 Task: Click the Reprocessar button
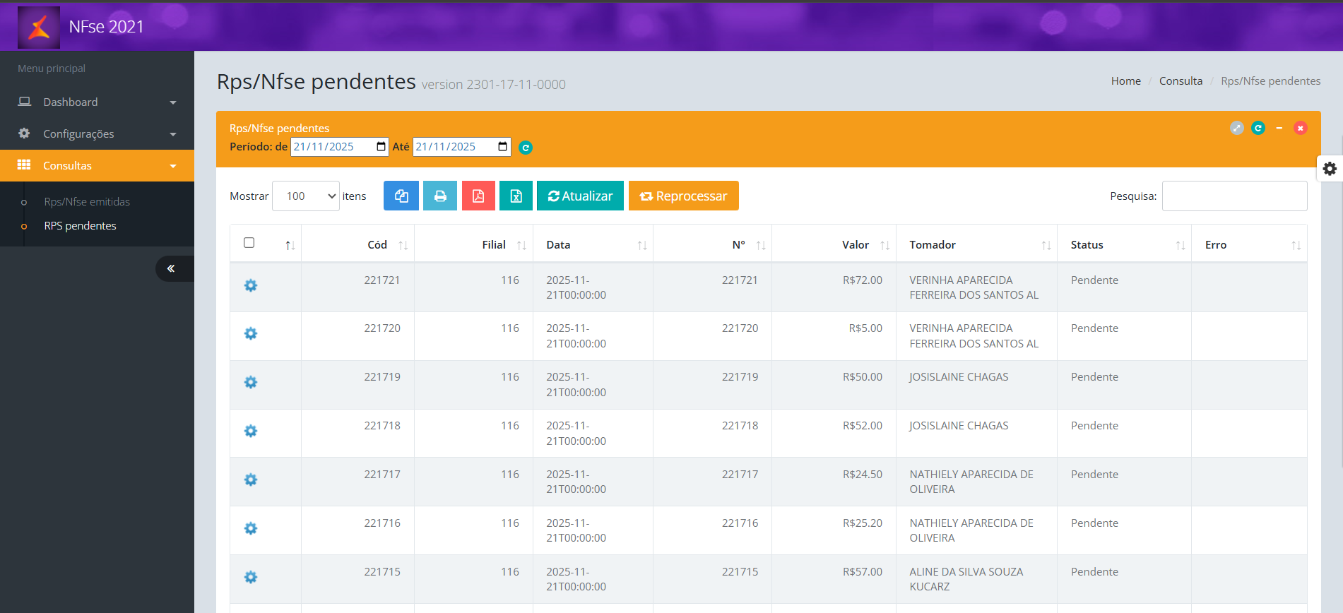click(684, 196)
